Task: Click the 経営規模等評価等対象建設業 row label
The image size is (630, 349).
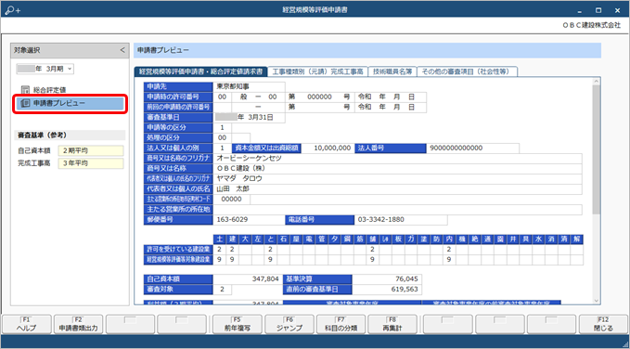Action: click(178, 260)
